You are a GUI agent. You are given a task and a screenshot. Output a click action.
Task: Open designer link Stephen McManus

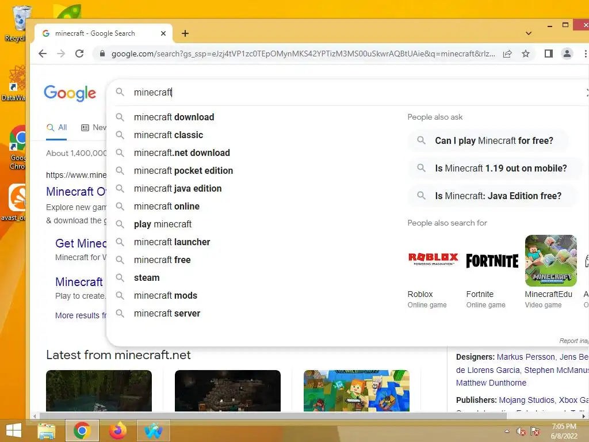[x=556, y=370]
